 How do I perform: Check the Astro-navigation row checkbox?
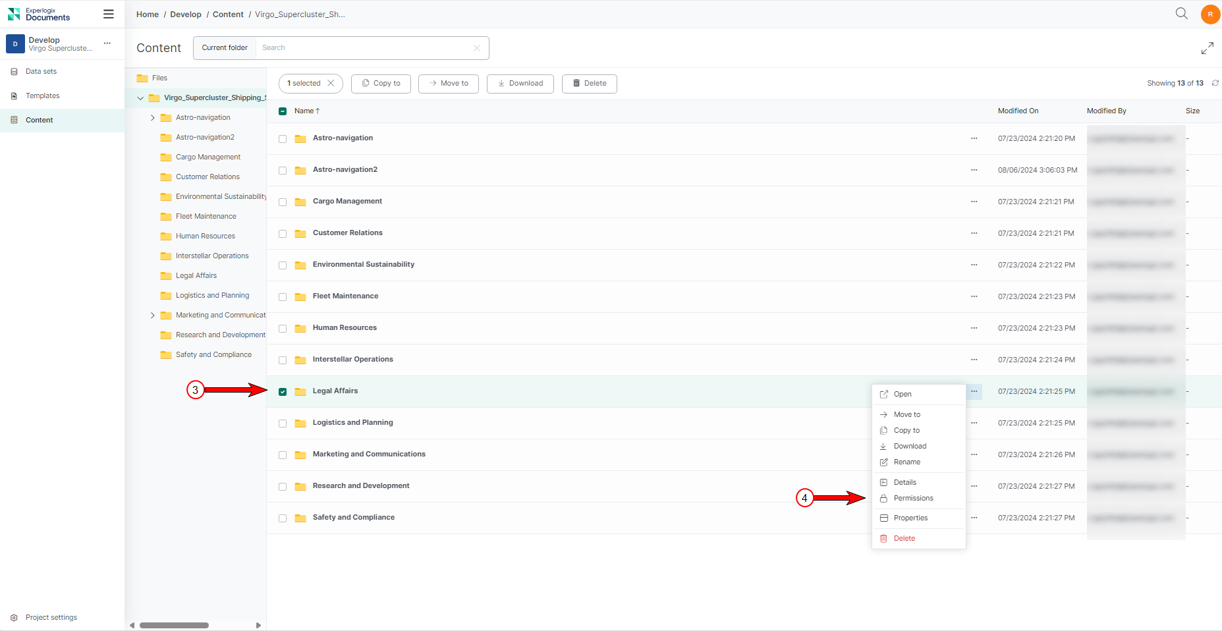coord(283,139)
